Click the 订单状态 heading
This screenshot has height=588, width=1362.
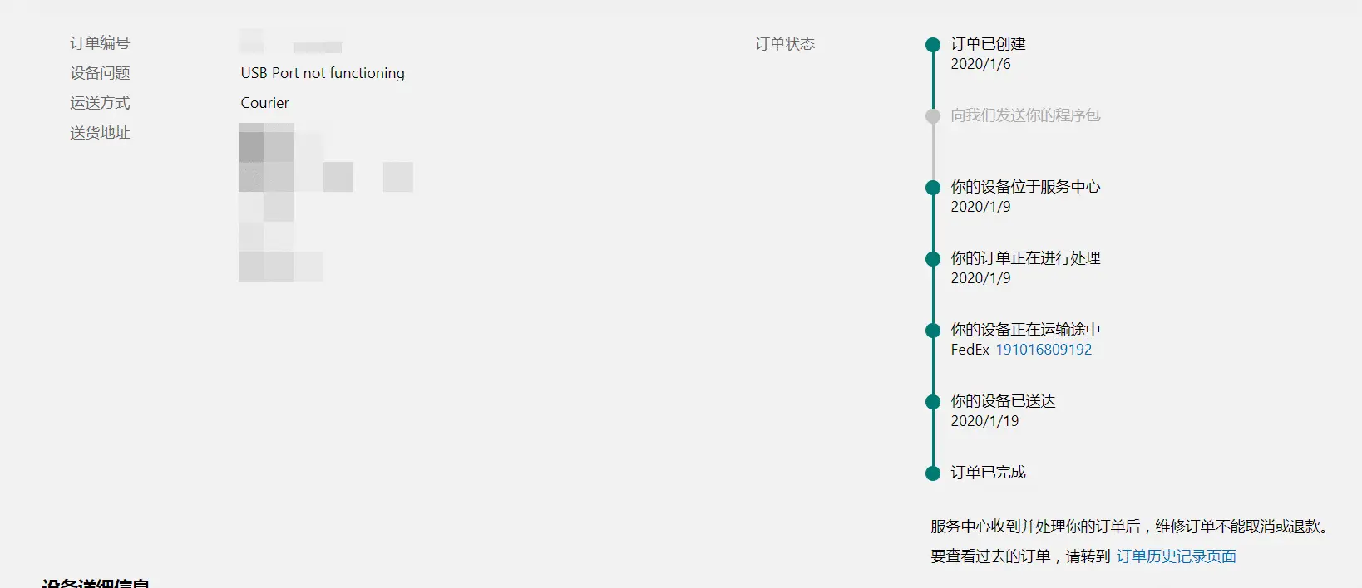[x=785, y=44]
